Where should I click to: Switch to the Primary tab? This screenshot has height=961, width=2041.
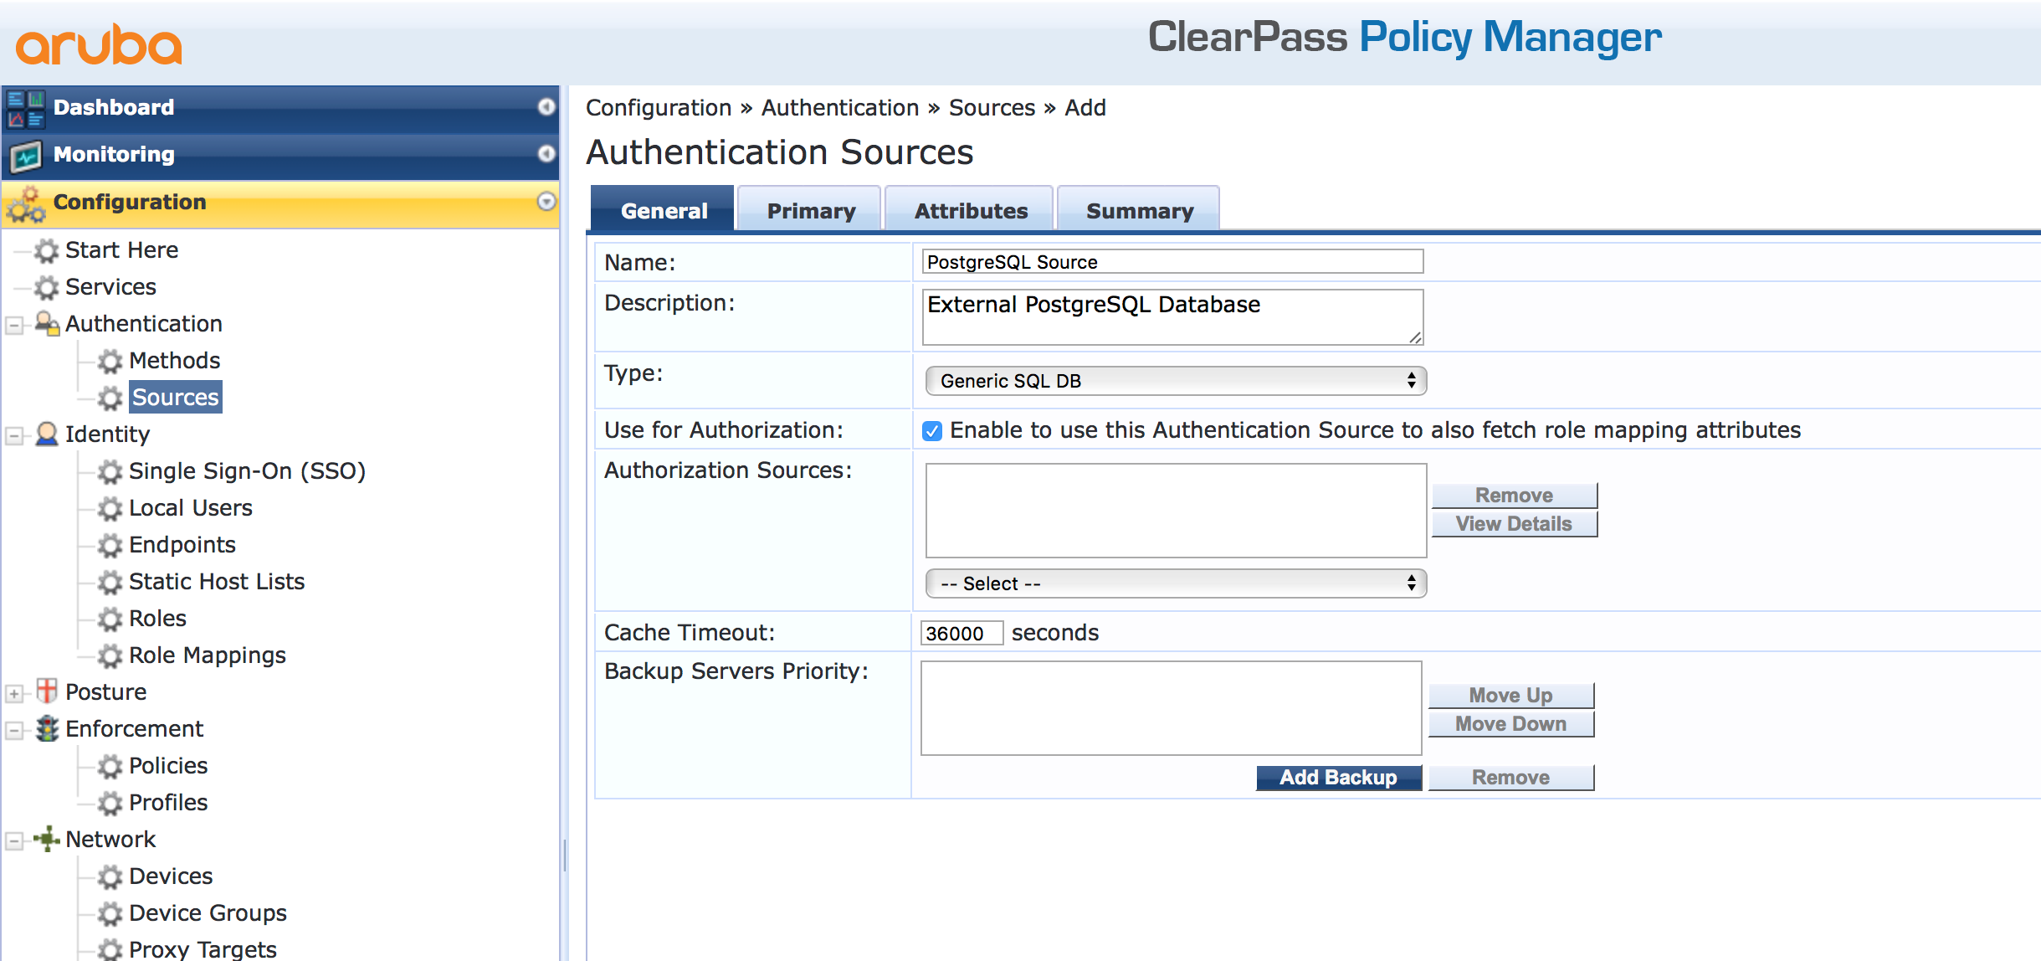click(x=810, y=210)
